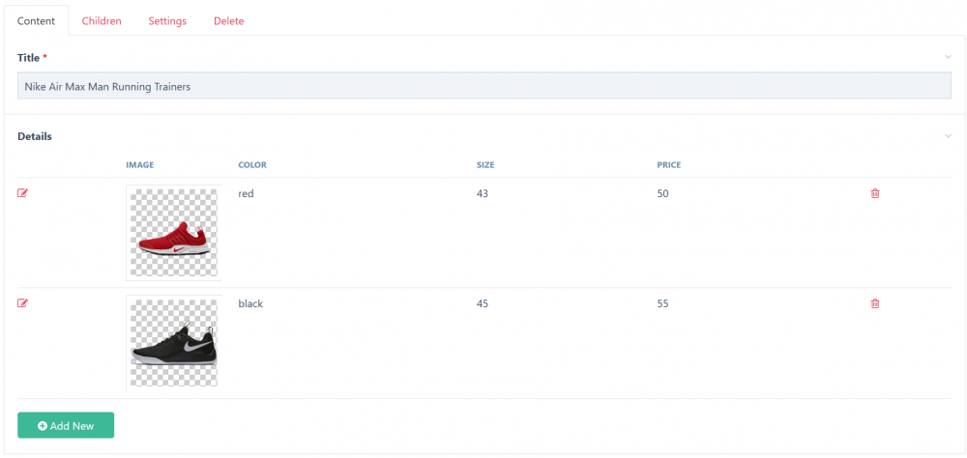The image size is (967, 458).
Task: Open the red Nike shoe thumbnail
Action: tap(174, 233)
